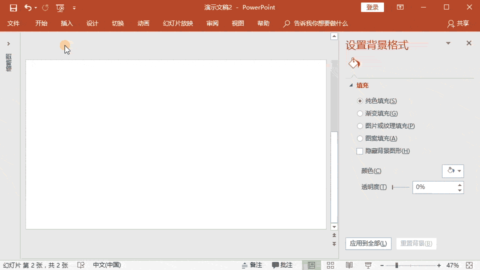Click the 登录 sign-in button
Viewport: 480px width, 270px height.
(372, 7)
